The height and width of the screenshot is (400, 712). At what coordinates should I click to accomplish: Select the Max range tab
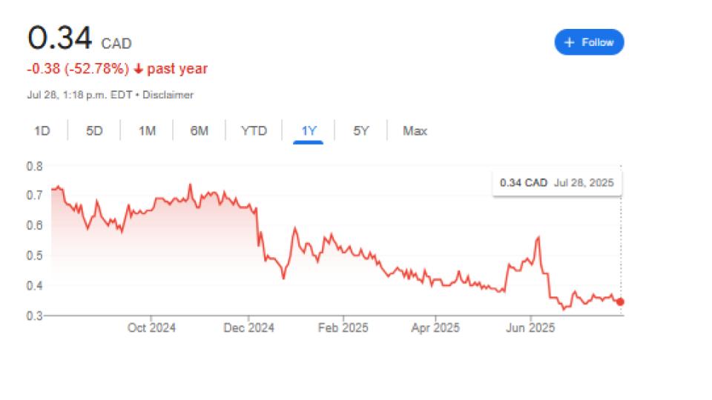point(415,131)
